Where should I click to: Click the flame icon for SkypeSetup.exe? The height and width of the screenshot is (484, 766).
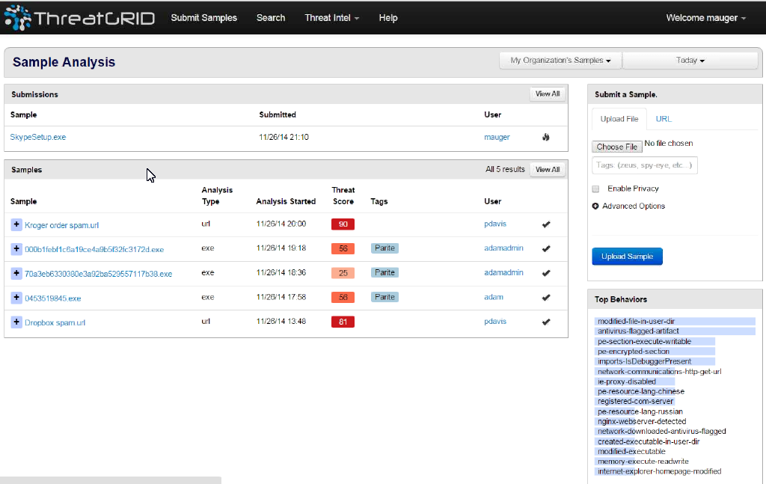click(x=545, y=137)
